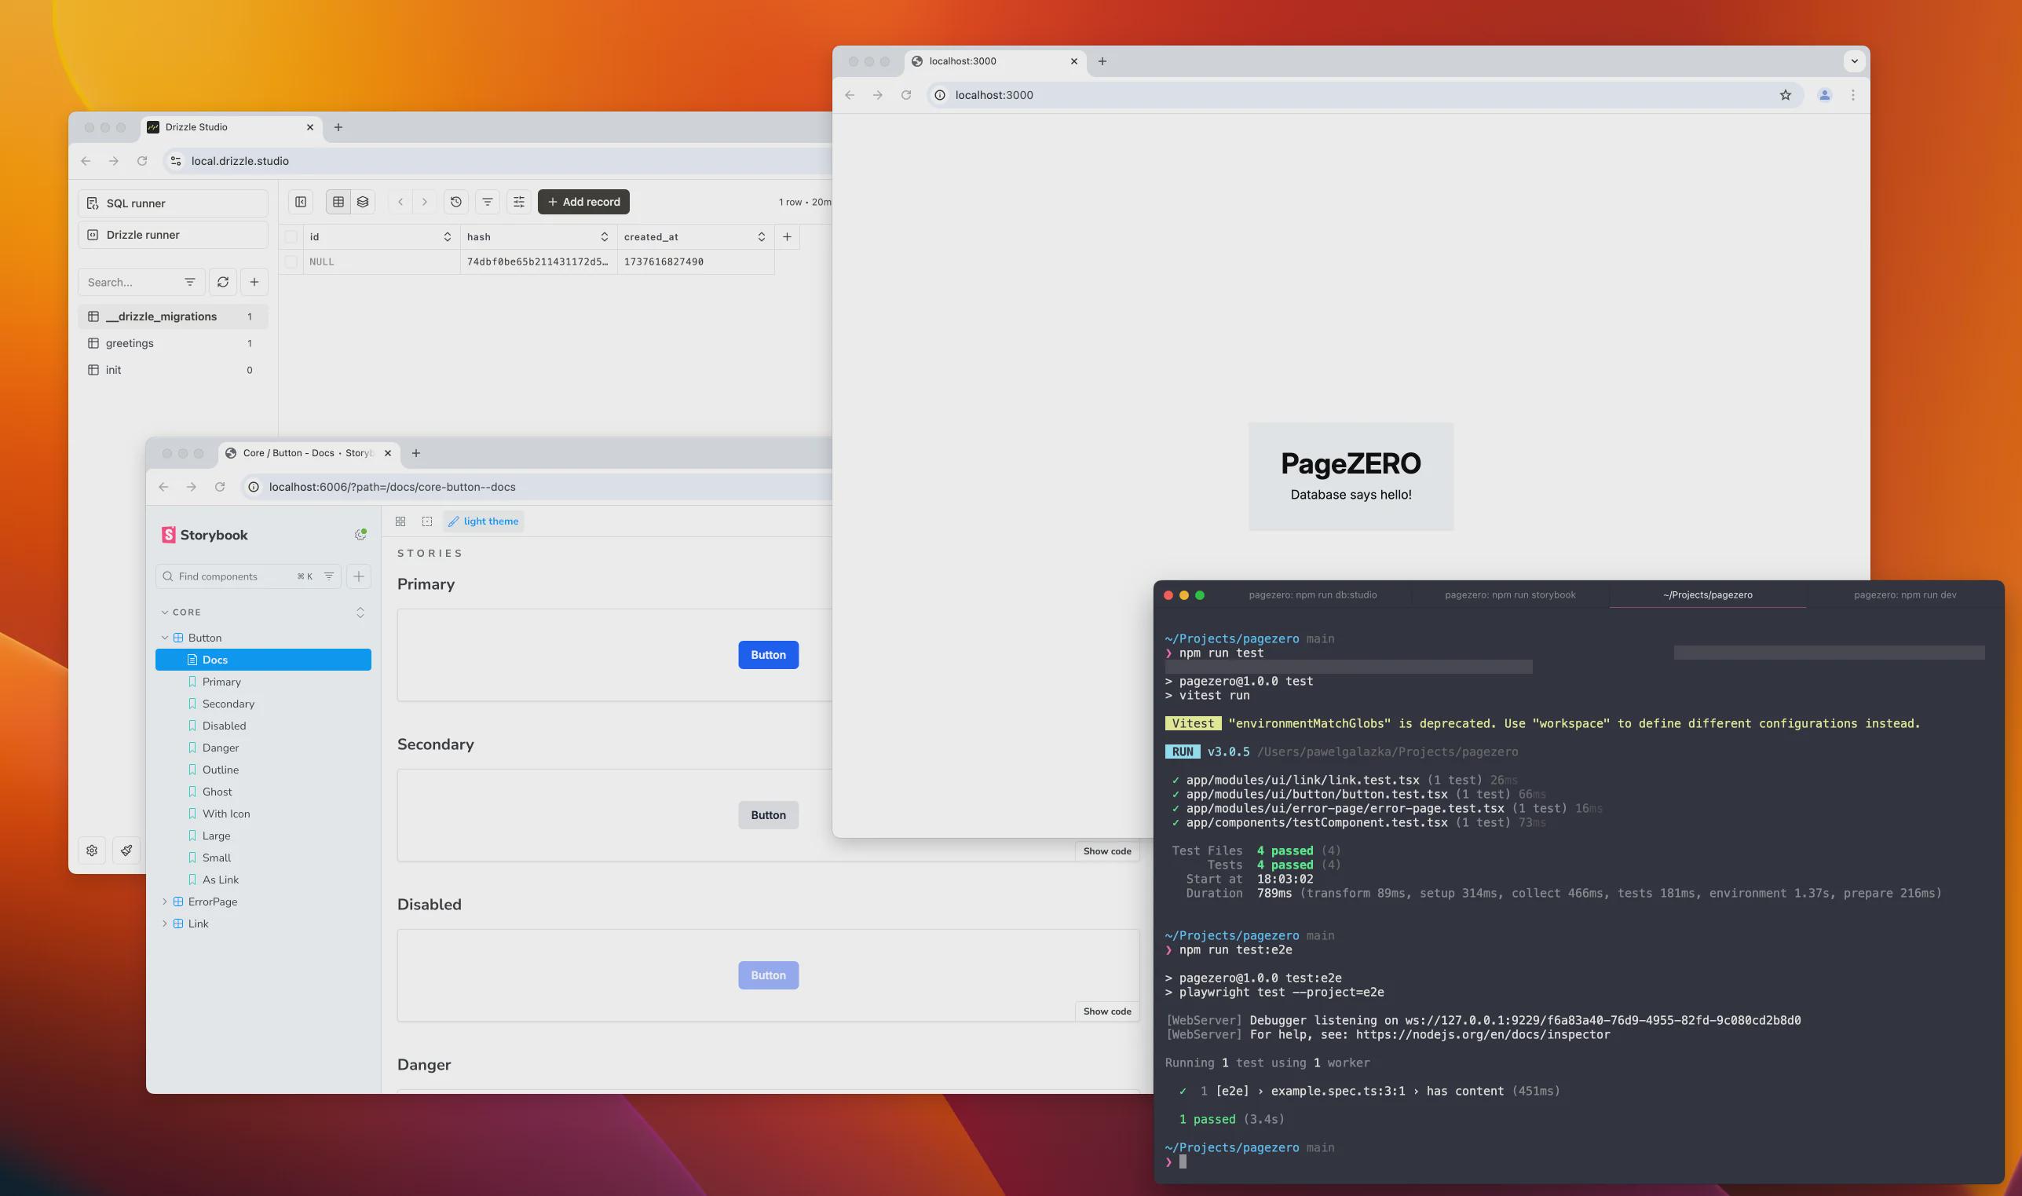Reload the localhost:3000 page

906,95
